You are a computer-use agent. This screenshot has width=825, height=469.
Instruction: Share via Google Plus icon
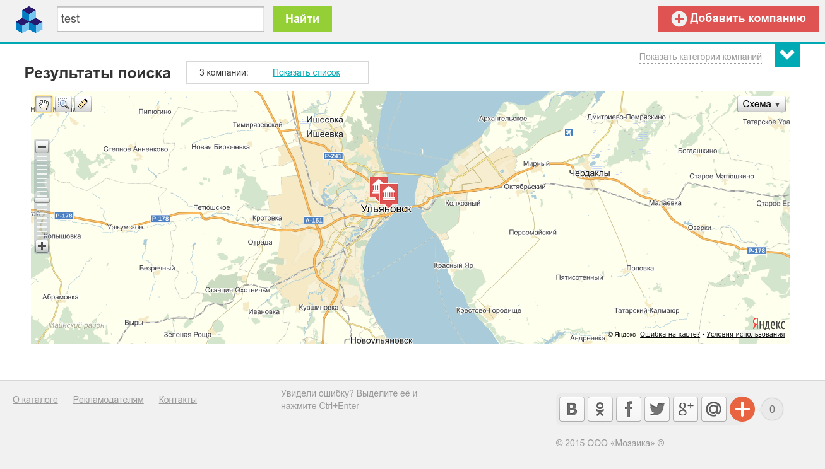(x=686, y=409)
